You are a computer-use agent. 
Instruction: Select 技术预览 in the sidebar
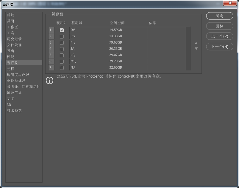[x=24, y=111]
